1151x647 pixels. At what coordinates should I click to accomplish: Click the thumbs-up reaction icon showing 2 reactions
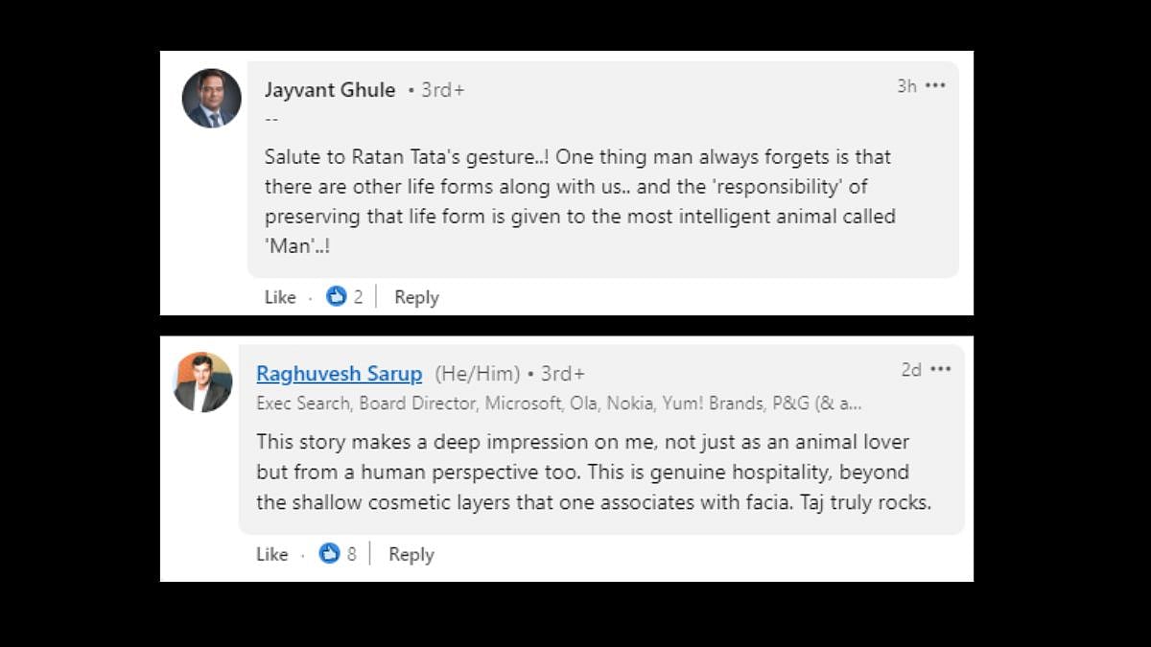coord(336,297)
